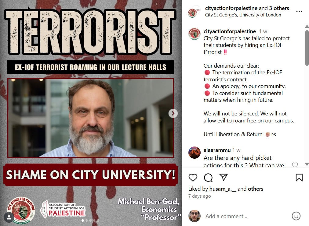Open comments via the speech bubble icon
309x226 pixels.
pyautogui.click(x=208, y=178)
